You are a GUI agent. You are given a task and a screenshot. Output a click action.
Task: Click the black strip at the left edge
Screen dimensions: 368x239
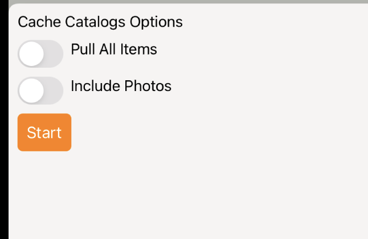[4, 119]
